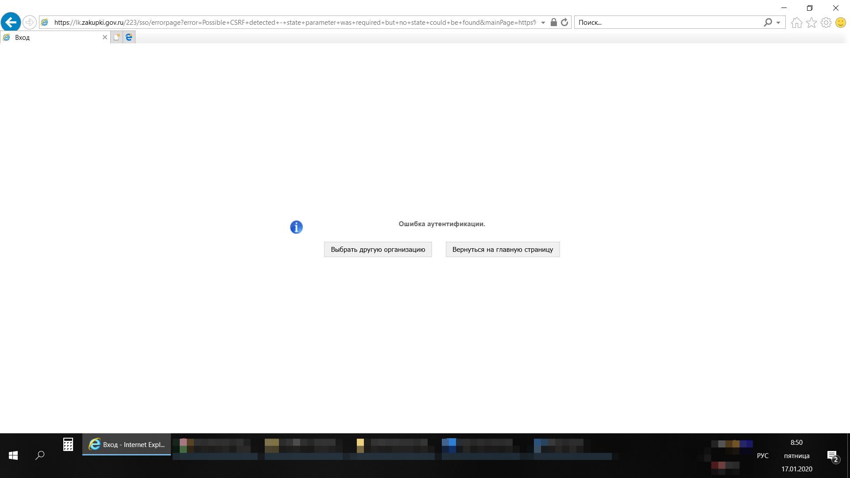Click the browser Back arrow button
The height and width of the screenshot is (478, 850).
tap(11, 22)
